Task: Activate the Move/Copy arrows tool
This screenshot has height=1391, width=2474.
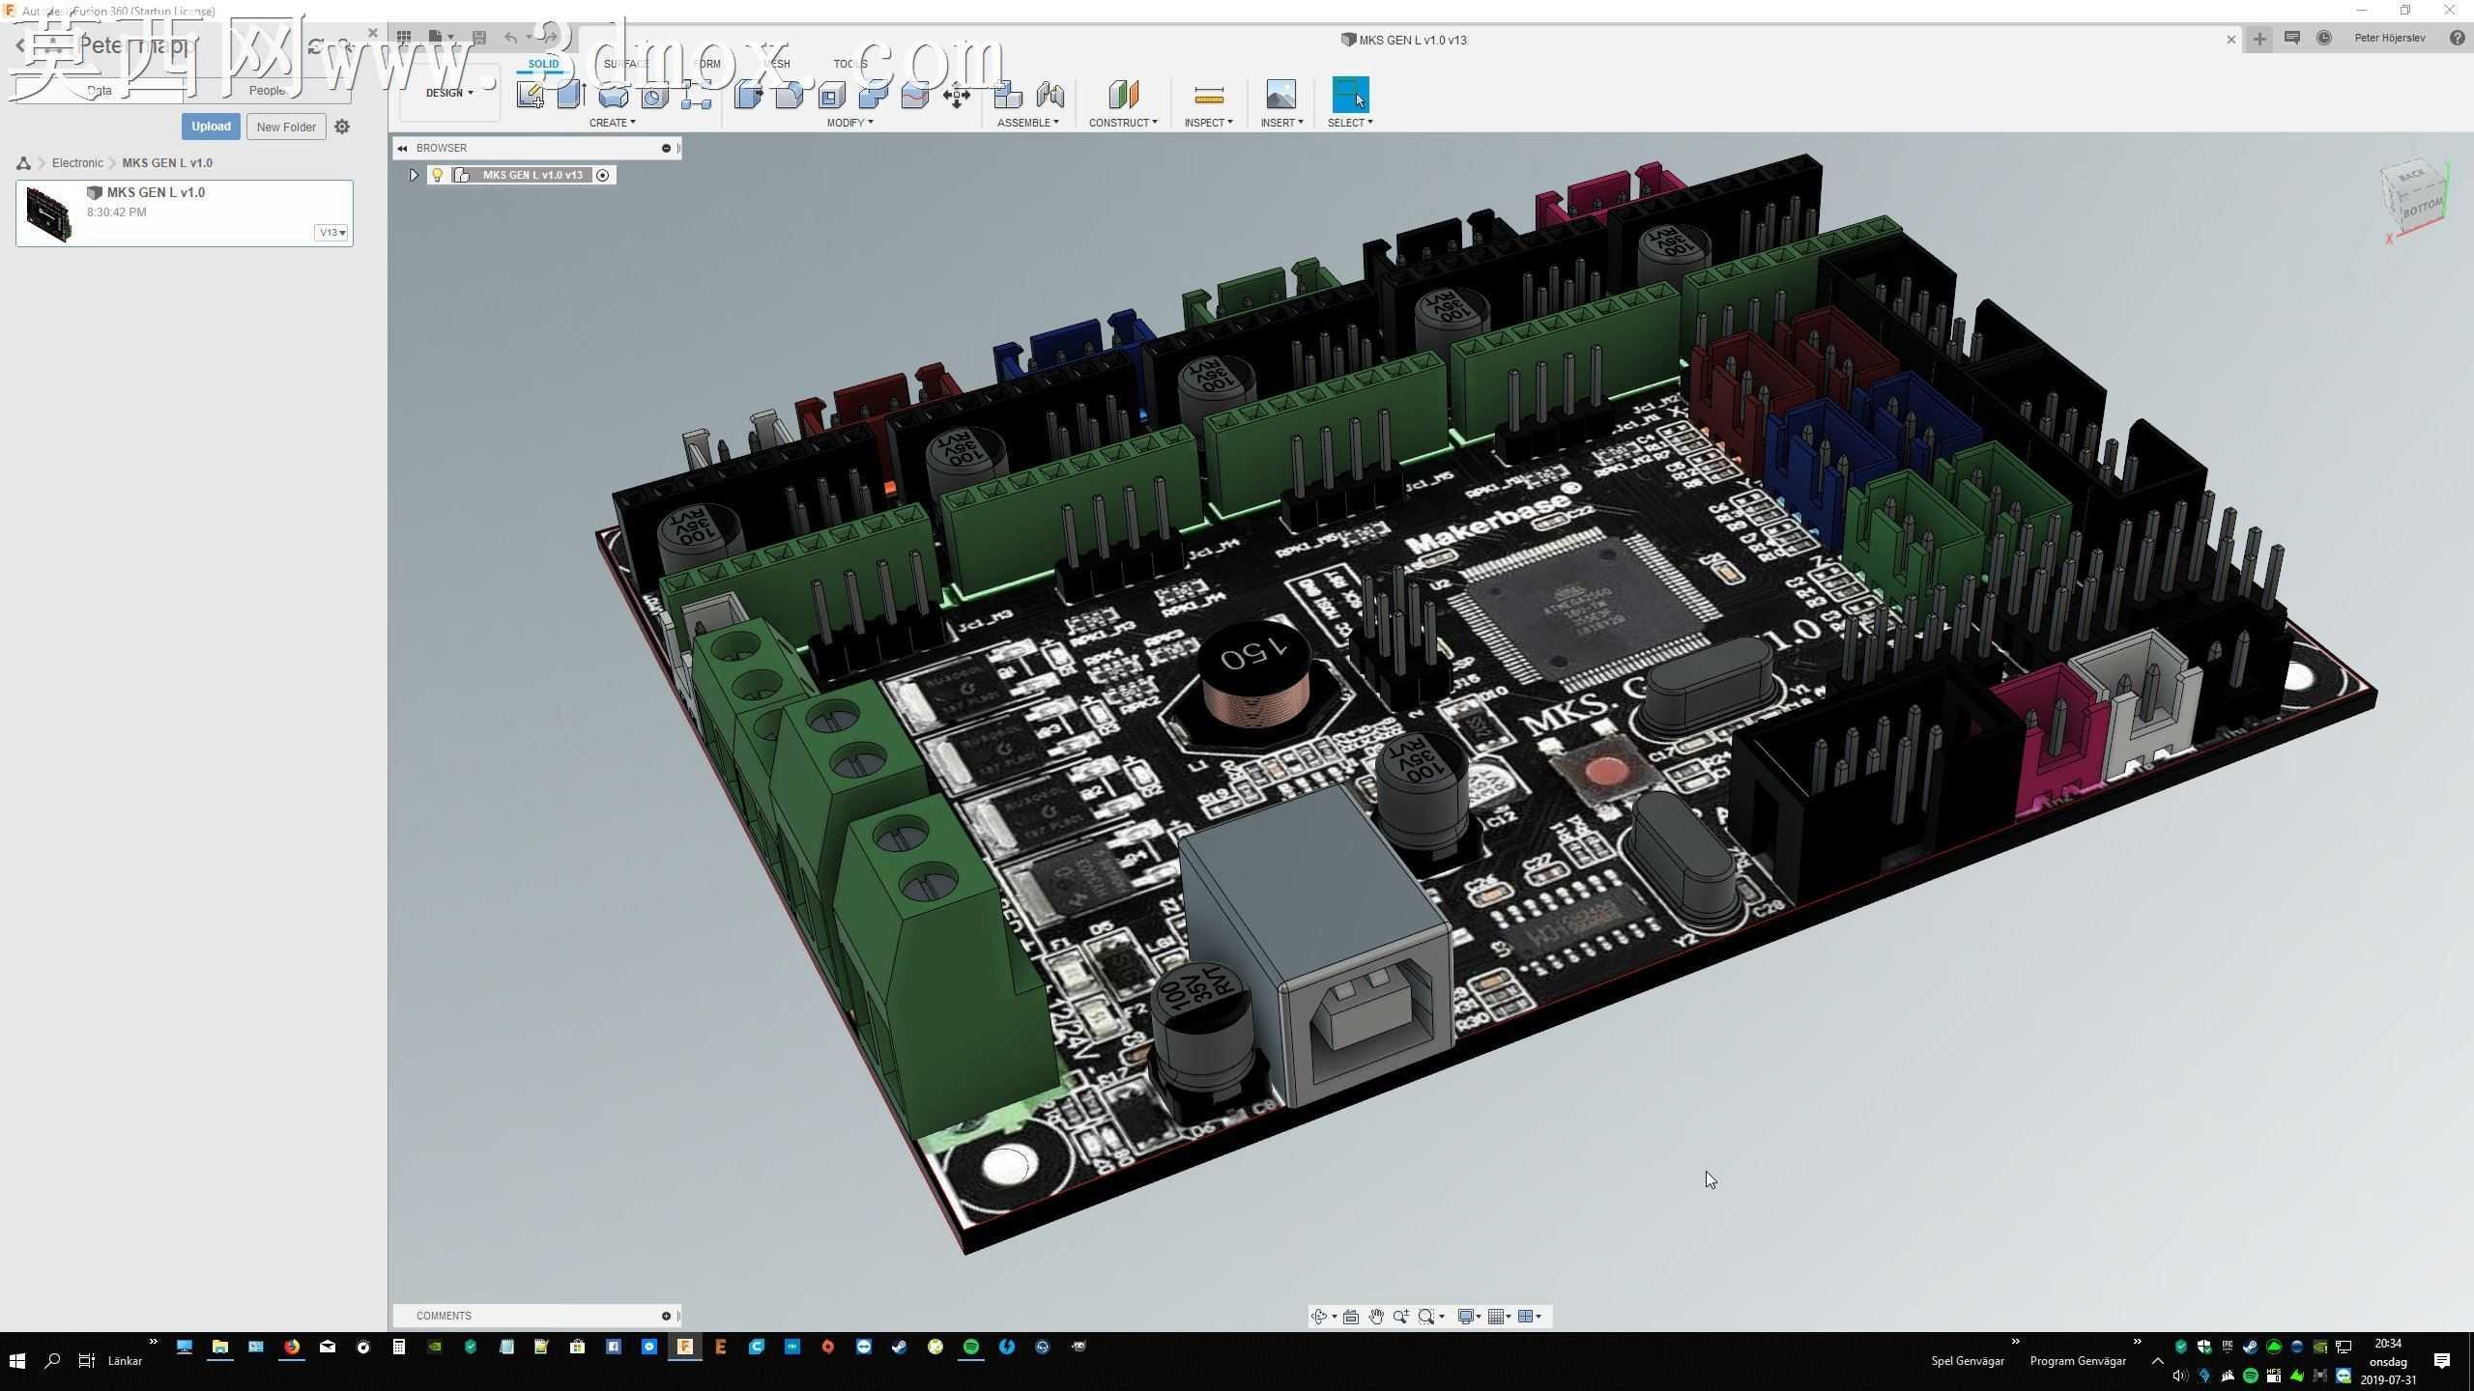Action: coord(957,95)
